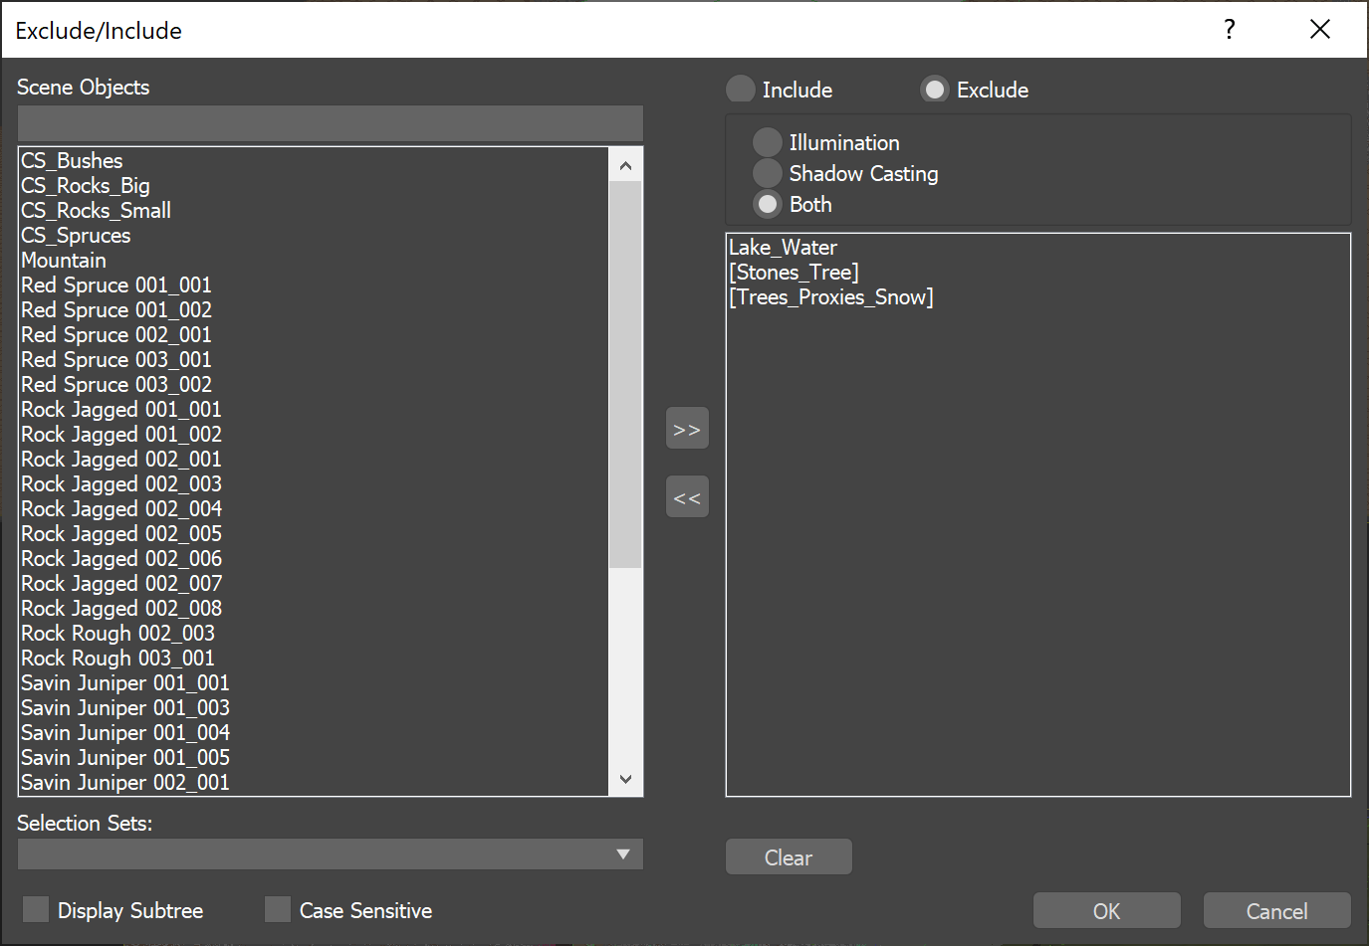The width and height of the screenshot is (1369, 946).
Task: Enable Display Subtree
Action: tap(35, 908)
